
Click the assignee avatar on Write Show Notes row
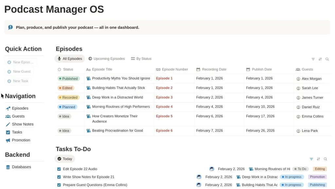[199, 177]
